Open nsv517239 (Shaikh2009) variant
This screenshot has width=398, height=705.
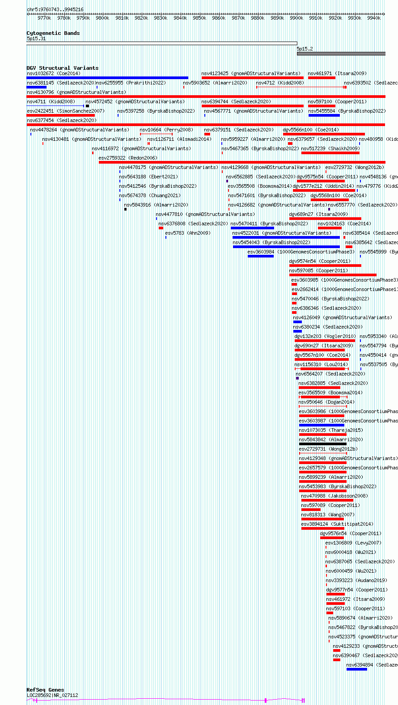tap(330, 148)
